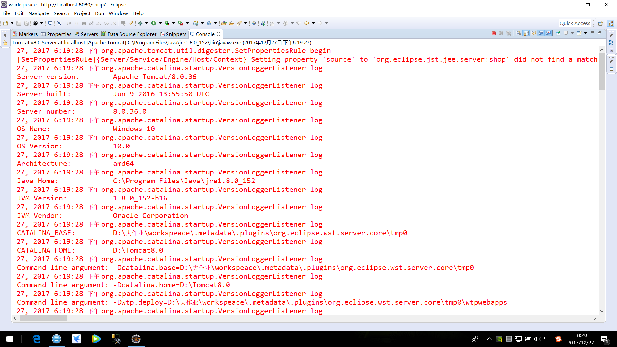Click the red Terminate console button
Viewport: 617px width, 347px height.
(494, 33)
